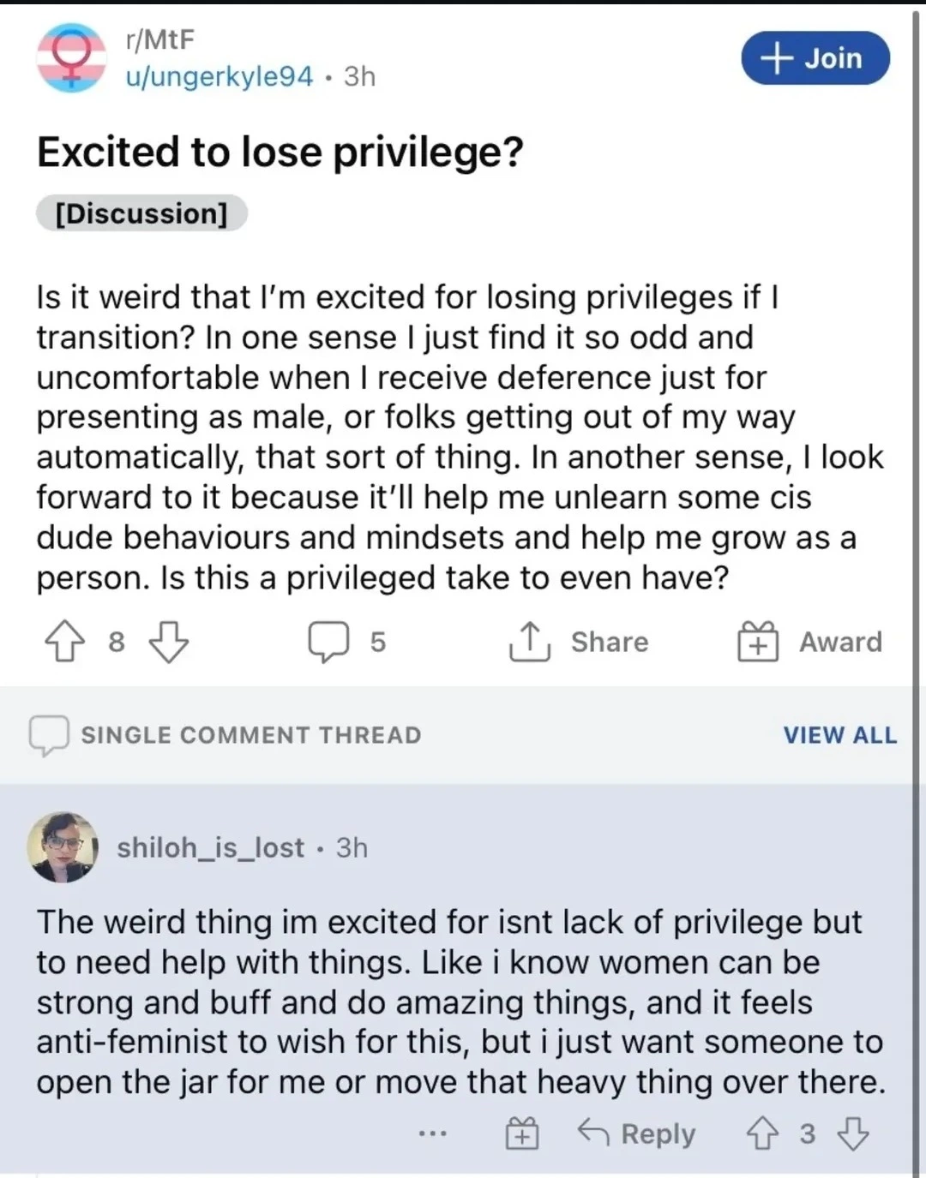Open the r/MtF subreddit name link
The height and width of the screenshot is (1178, 926).
click(159, 39)
